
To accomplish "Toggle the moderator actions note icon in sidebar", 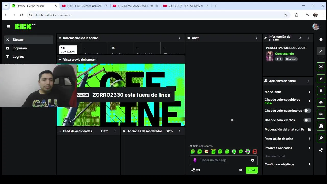I will tap(321, 90).
